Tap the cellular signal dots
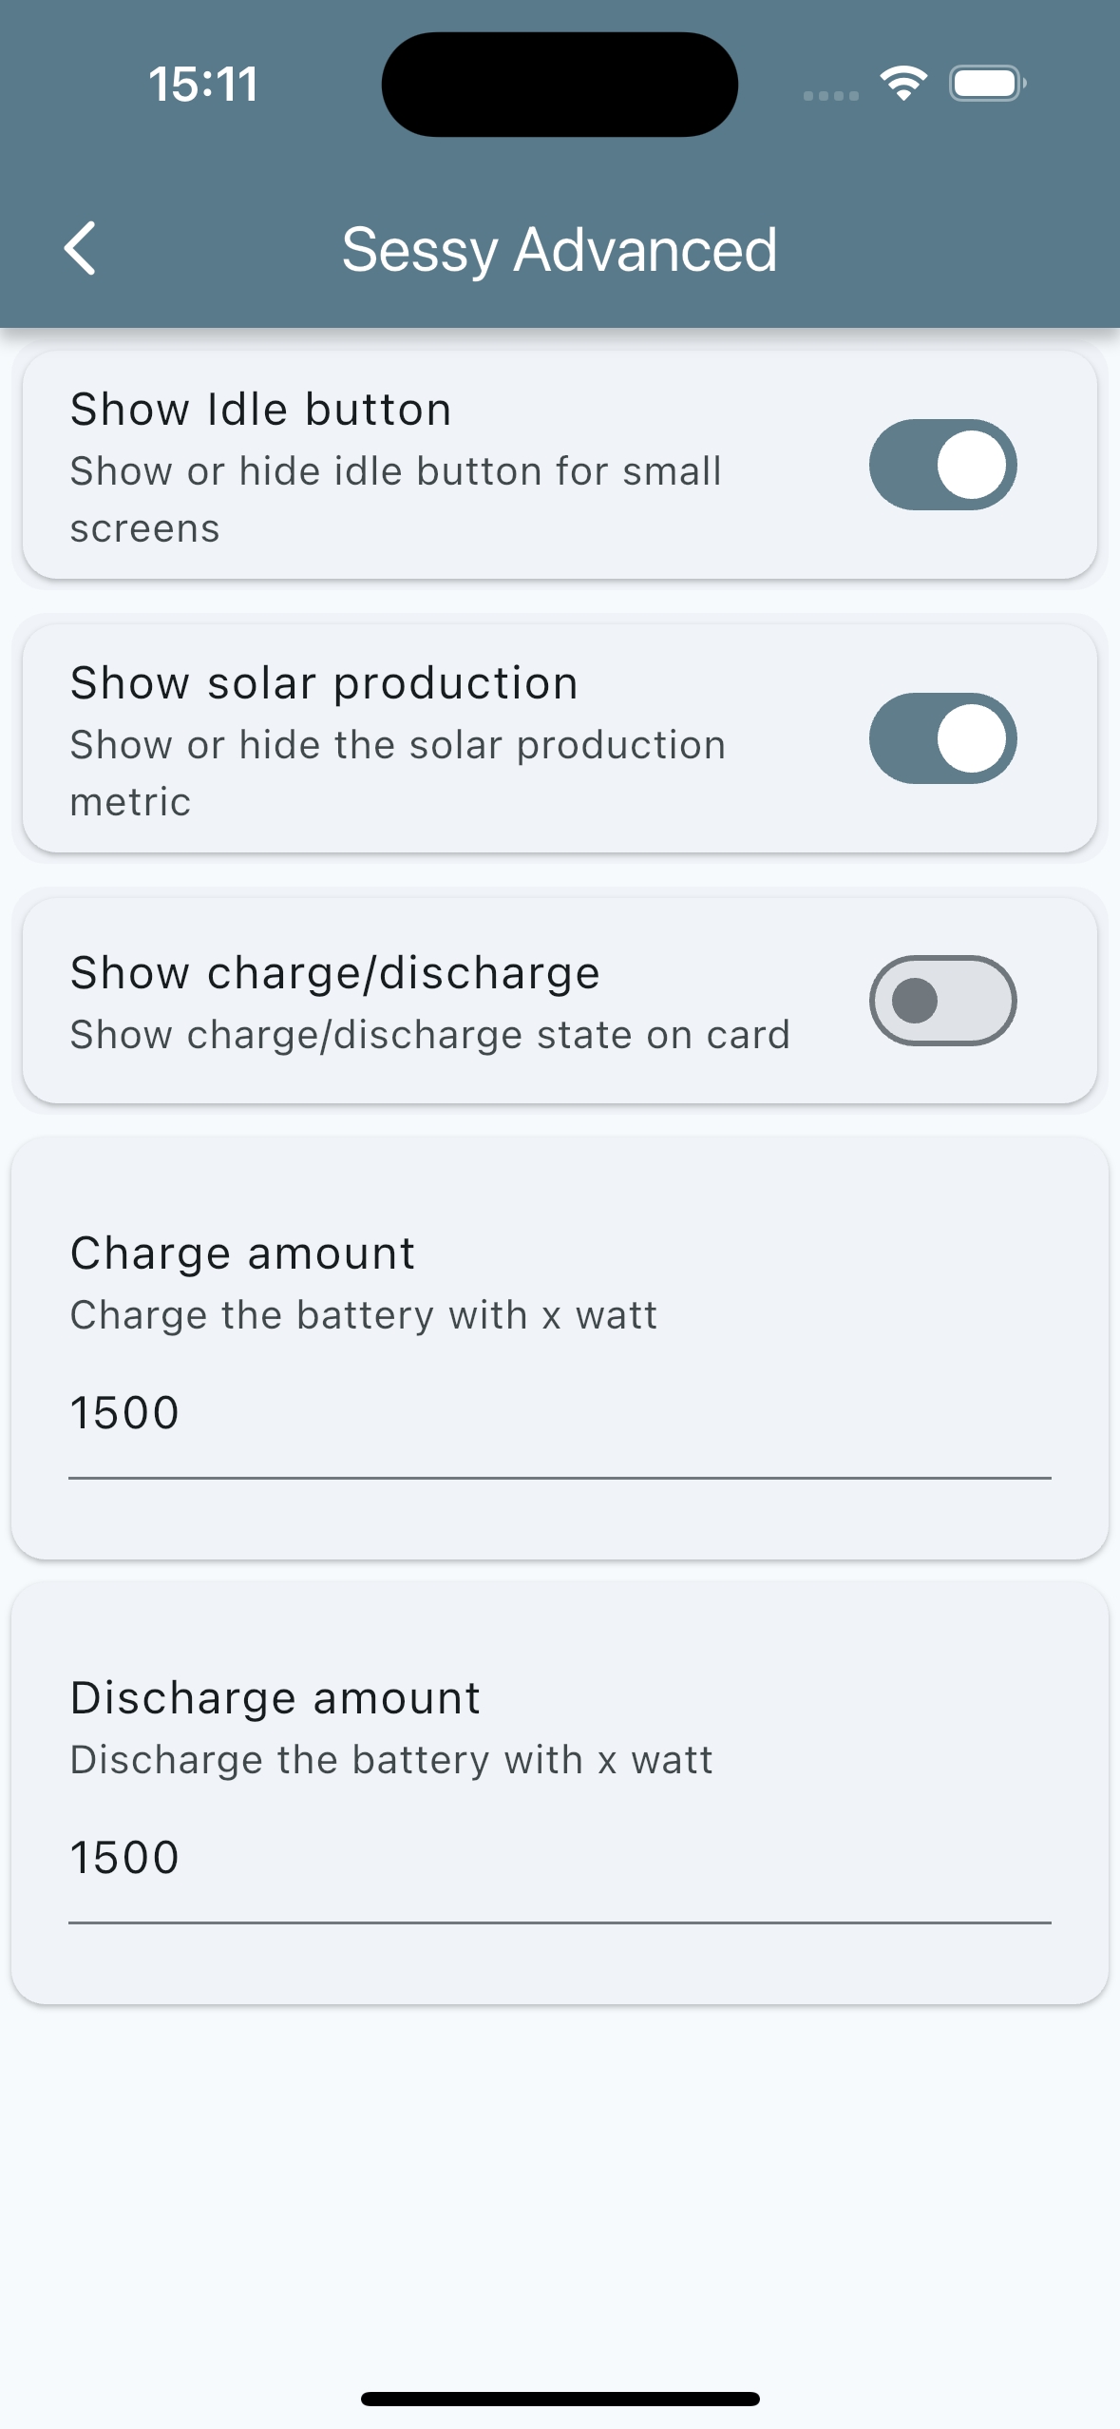 point(830,95)
